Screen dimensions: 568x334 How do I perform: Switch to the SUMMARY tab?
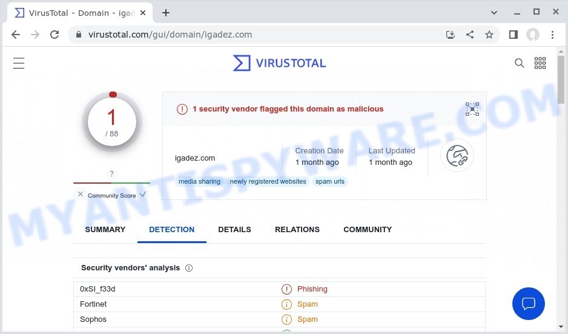pyautogui.click(x=105, y=230)
